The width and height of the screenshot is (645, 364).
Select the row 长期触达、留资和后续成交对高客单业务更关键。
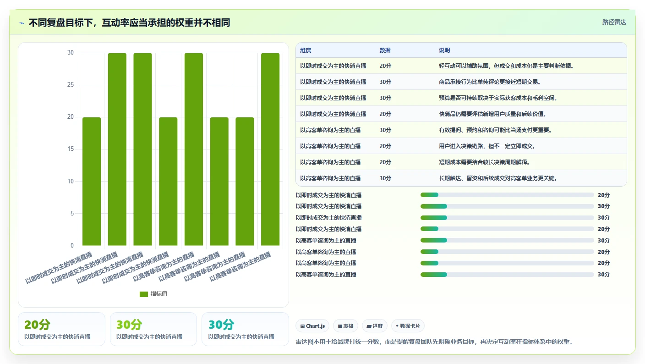tap(461, 178)
